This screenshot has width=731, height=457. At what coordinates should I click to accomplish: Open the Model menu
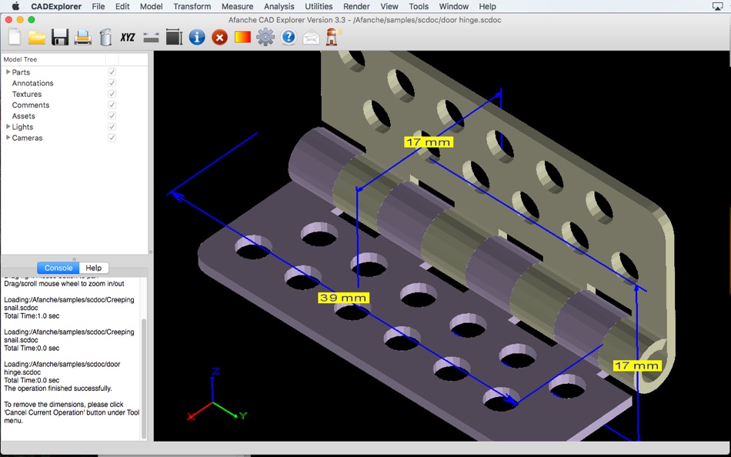coord(152,6)
